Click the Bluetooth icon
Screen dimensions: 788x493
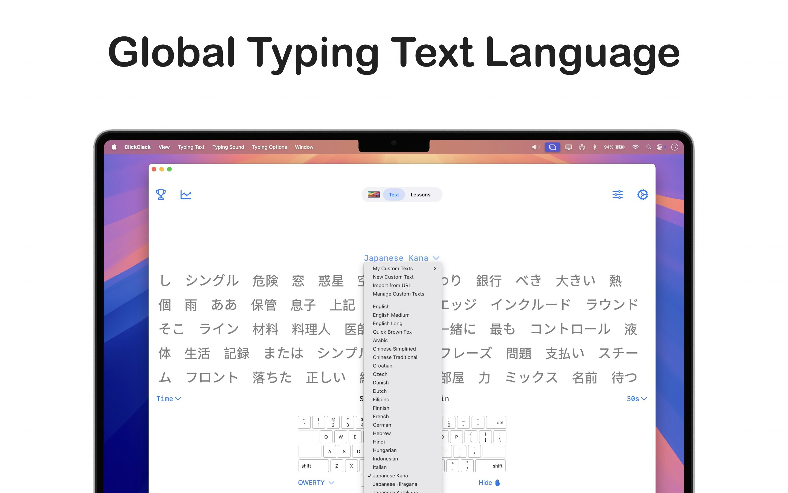595,147
